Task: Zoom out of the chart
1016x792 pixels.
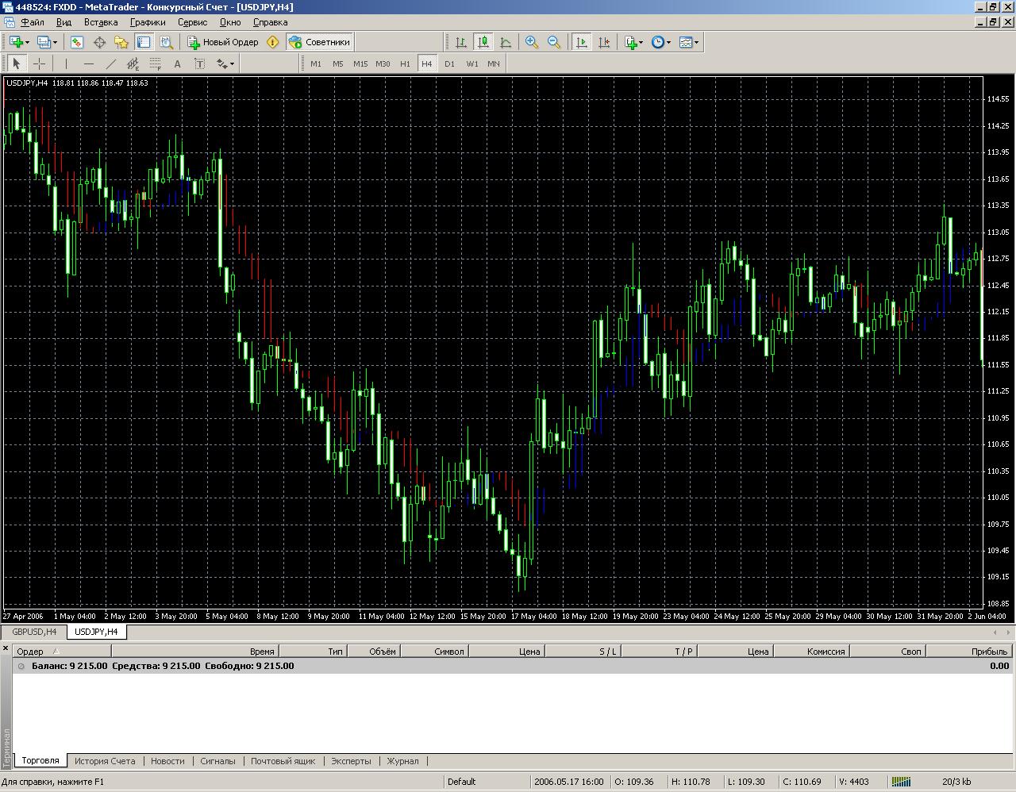Action: [554, 42]
